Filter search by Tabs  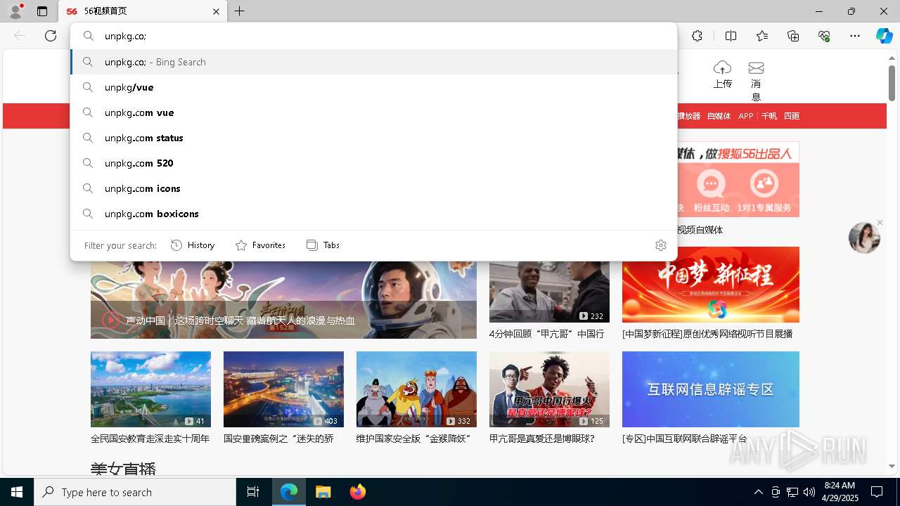[x=323, y=245]
